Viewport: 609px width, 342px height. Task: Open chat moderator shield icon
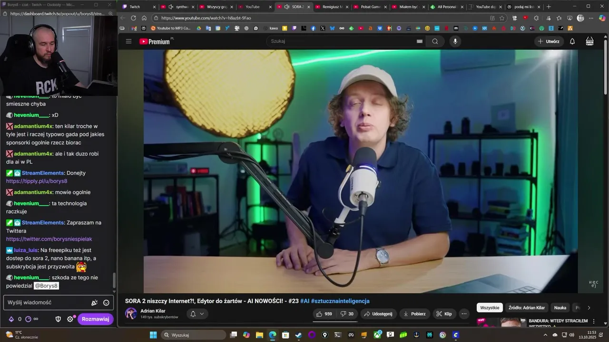tap(58, 319)
